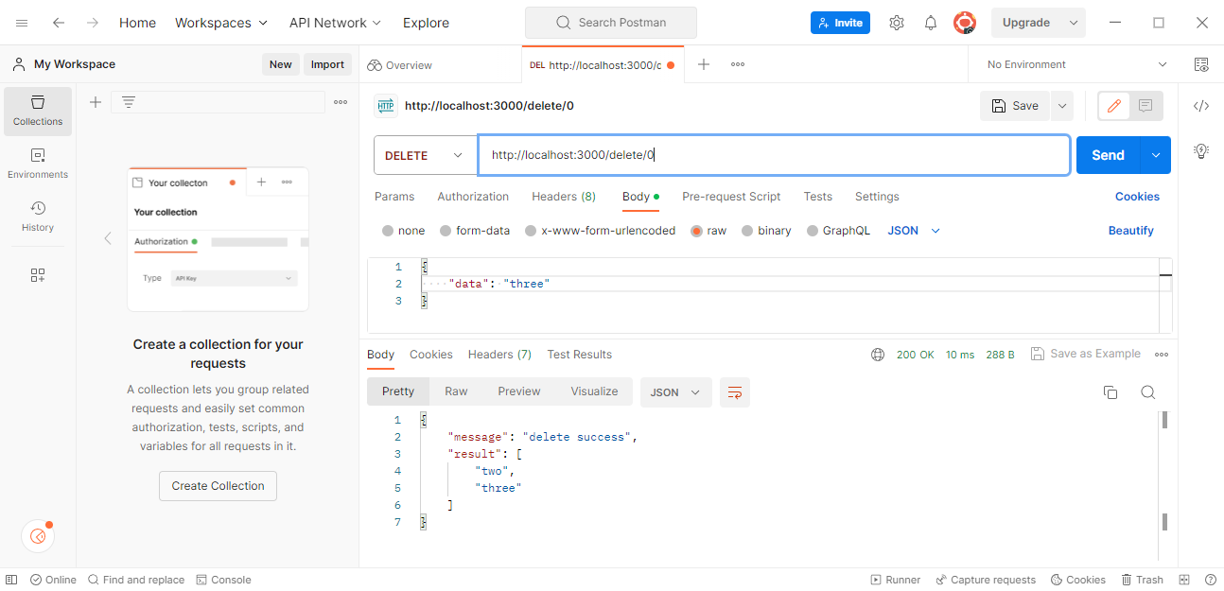This screenshot has height=591, width=1224.
Task: Expand the Save options arrow
Action: [x=1061, y=106]
